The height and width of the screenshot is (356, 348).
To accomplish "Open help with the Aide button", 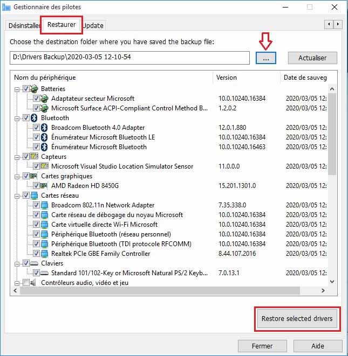I will pos(318,346).
